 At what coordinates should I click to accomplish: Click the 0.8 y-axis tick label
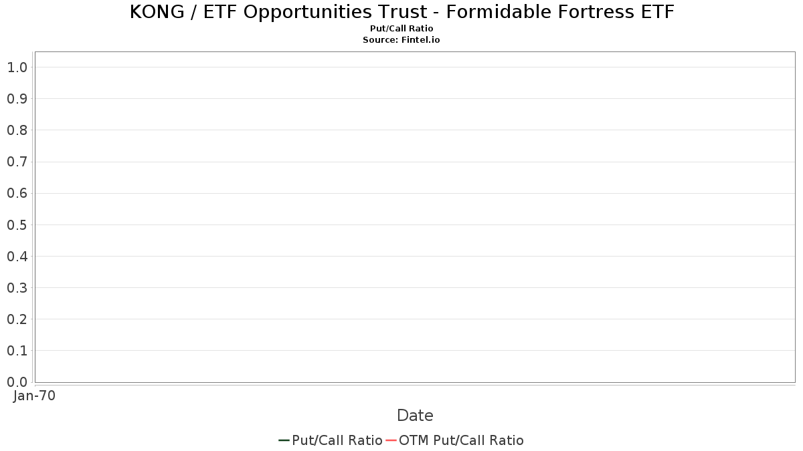click(x=17, y=130)
